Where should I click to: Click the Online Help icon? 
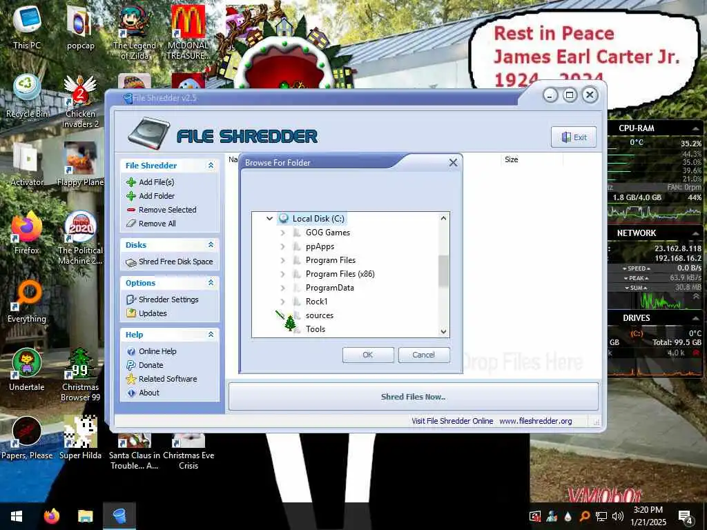tap(130, 351)
